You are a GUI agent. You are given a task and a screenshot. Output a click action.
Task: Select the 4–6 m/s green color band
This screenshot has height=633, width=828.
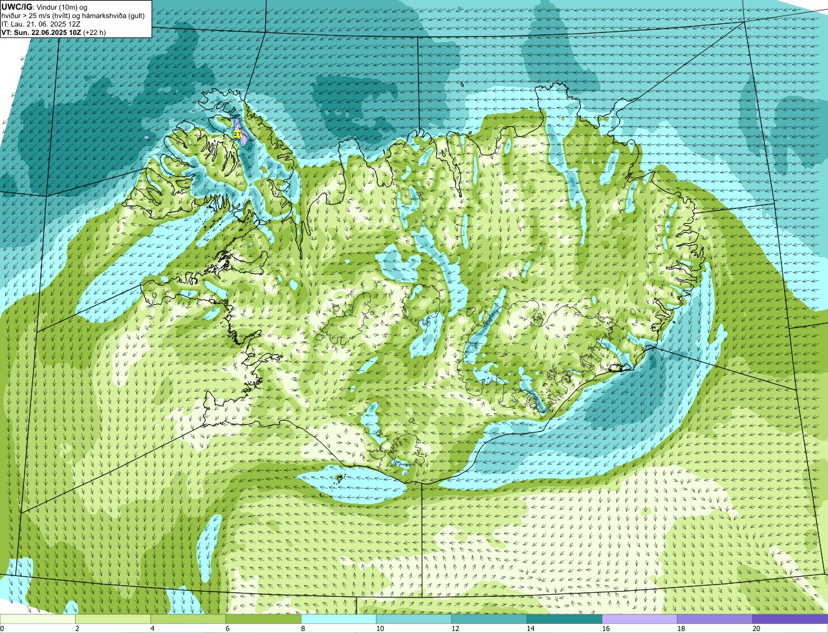pos(188,619)
